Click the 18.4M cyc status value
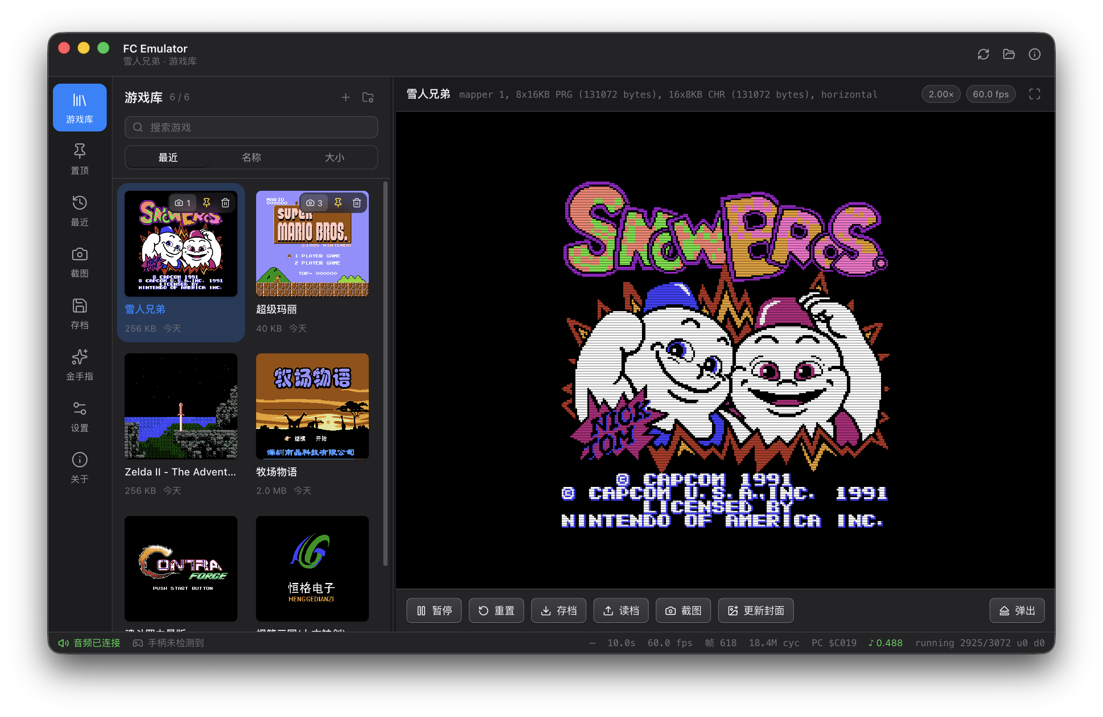 pyautogui.click(x=774, y=643)
